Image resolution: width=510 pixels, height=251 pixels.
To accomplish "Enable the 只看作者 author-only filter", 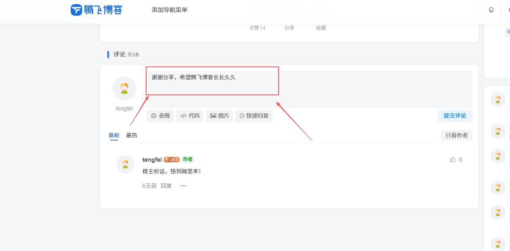I will tap(456, 135).
